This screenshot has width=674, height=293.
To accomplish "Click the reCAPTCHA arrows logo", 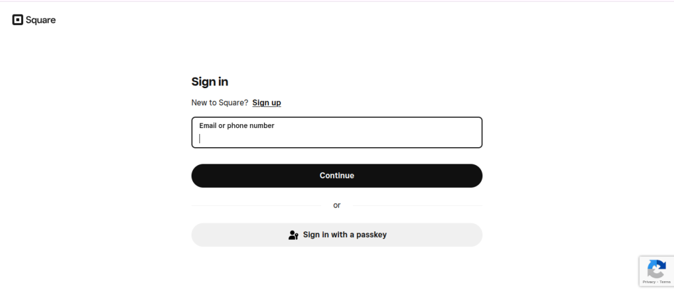I will click(656, 269).
